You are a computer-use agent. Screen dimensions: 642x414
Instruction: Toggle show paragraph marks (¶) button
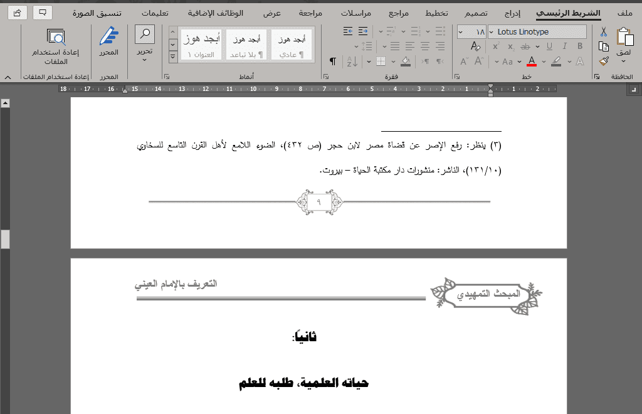(333, 61)
